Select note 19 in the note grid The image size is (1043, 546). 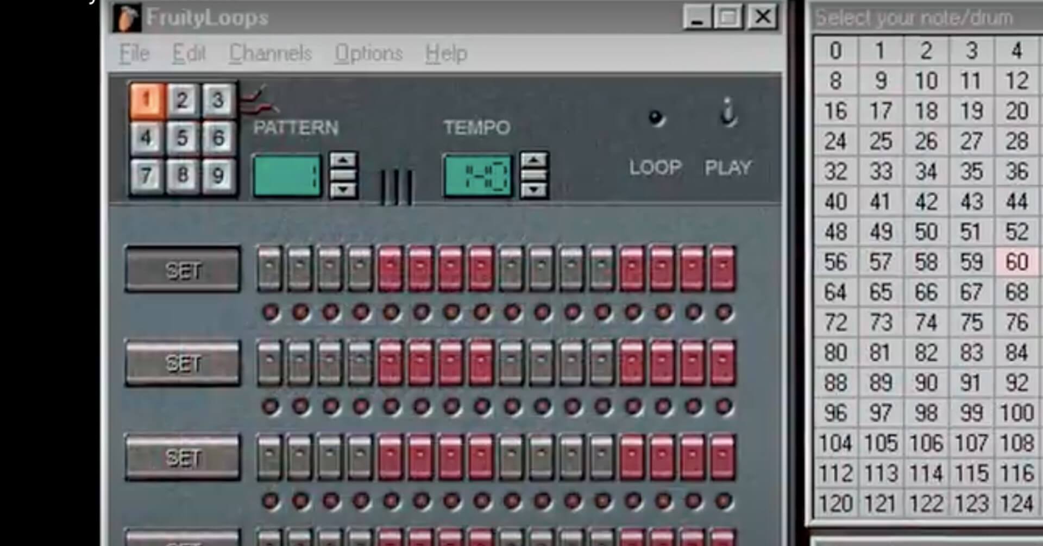(x=971, y=111)
